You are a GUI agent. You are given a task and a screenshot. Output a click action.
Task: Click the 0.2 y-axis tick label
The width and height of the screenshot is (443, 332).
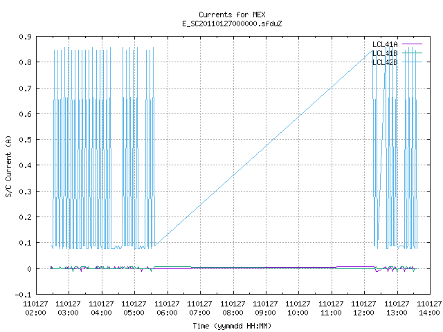click(25, 217)
